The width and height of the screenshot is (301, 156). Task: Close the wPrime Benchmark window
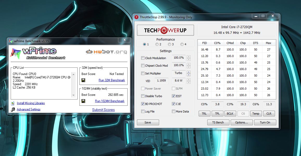coord(124,40)
